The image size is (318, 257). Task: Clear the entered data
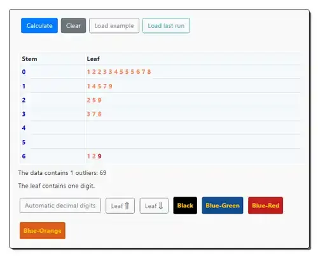point(73,25)
